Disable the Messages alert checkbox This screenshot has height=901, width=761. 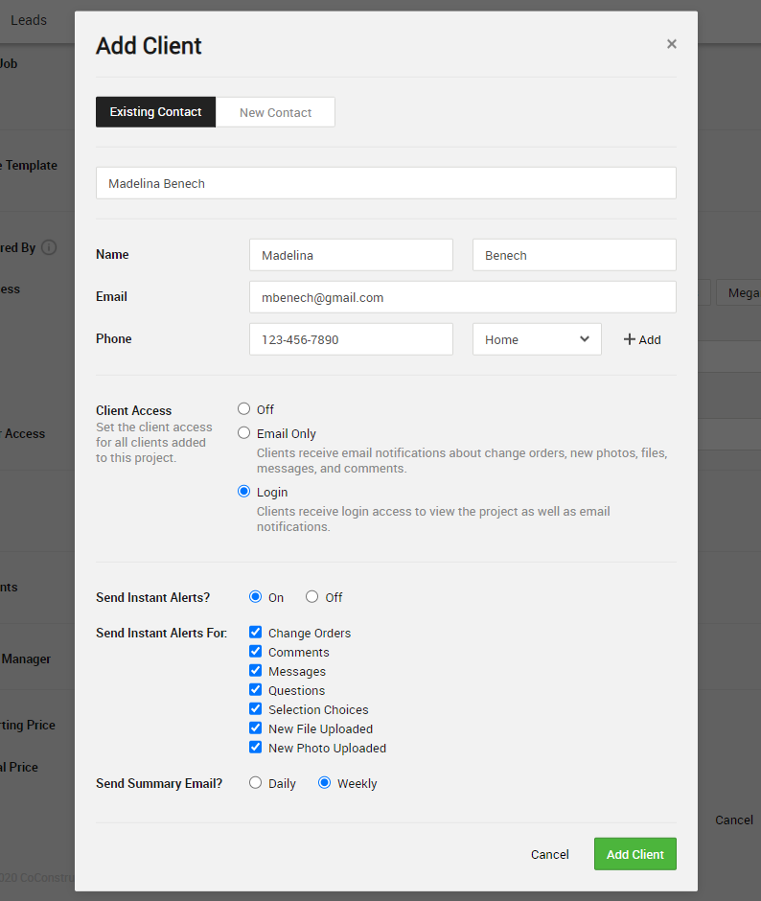point(256,671)
